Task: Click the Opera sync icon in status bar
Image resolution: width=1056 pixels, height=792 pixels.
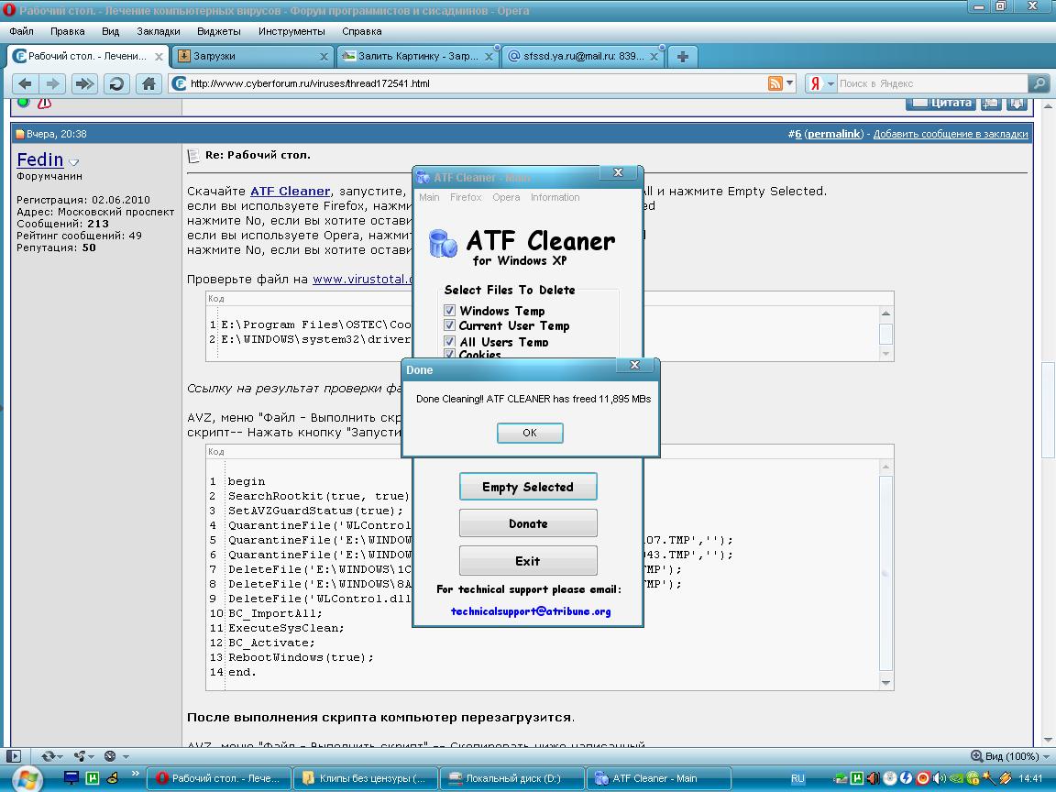Action: [x=49, y=756]
